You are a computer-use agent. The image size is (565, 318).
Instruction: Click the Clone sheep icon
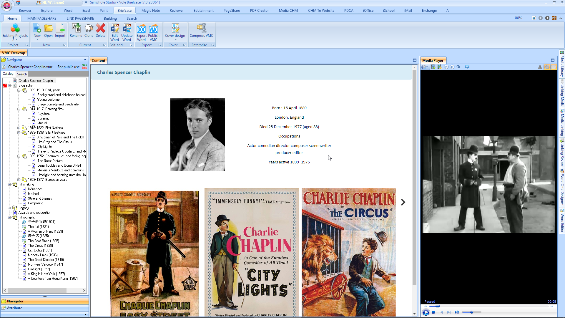point(89,29)
